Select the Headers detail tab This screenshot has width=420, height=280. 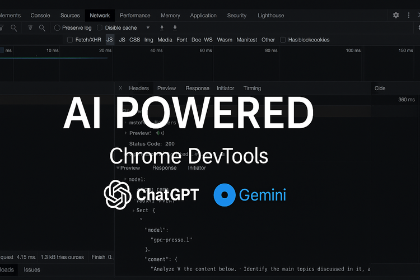point(139,88)
